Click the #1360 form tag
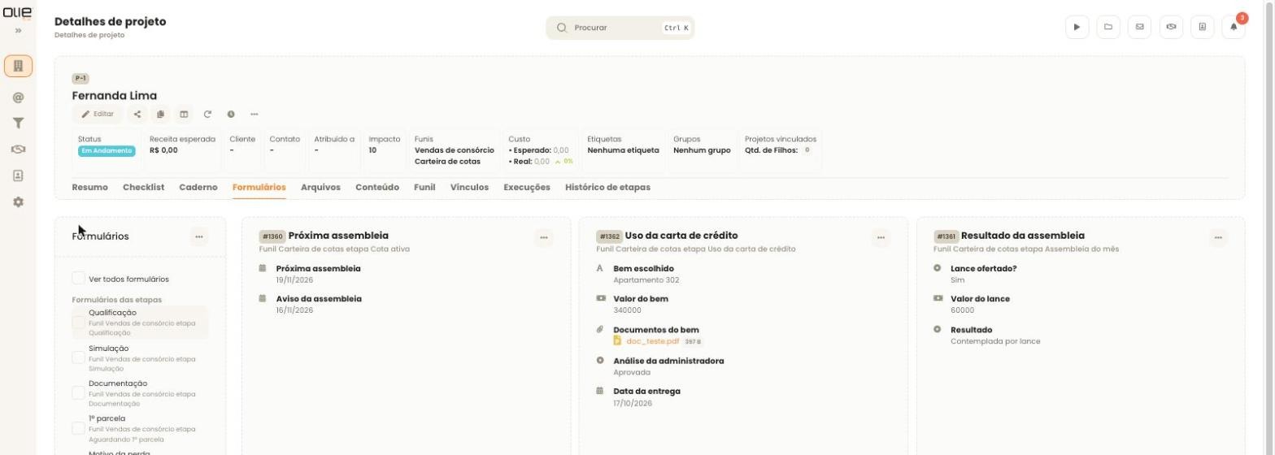The height and width of the screenshot is (455, 1275). (x=272, y=236)
